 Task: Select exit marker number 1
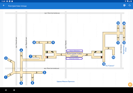point(6,77)
